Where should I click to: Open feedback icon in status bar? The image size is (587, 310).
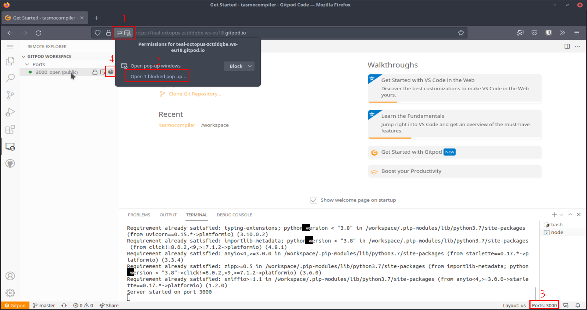point(566,305)
